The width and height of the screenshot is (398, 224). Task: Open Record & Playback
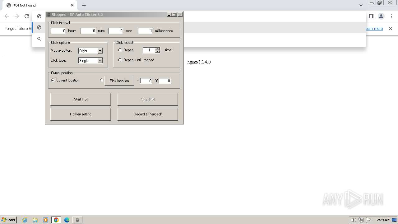click(x=148, y=114)
